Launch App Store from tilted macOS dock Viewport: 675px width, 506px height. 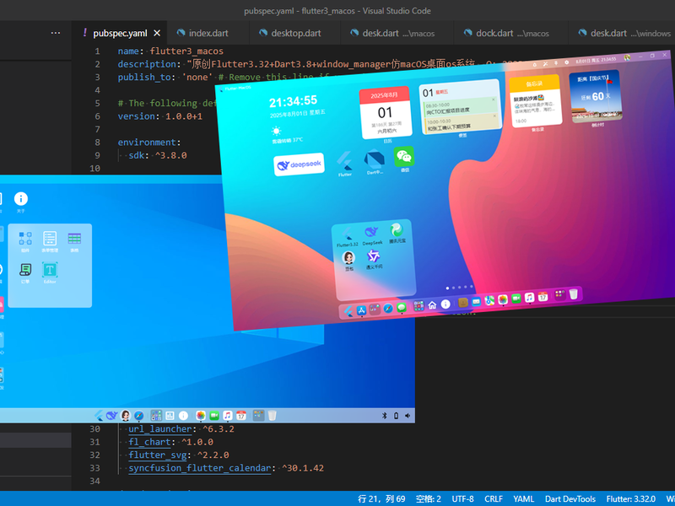pyautogui.click(x=362, y=310)
